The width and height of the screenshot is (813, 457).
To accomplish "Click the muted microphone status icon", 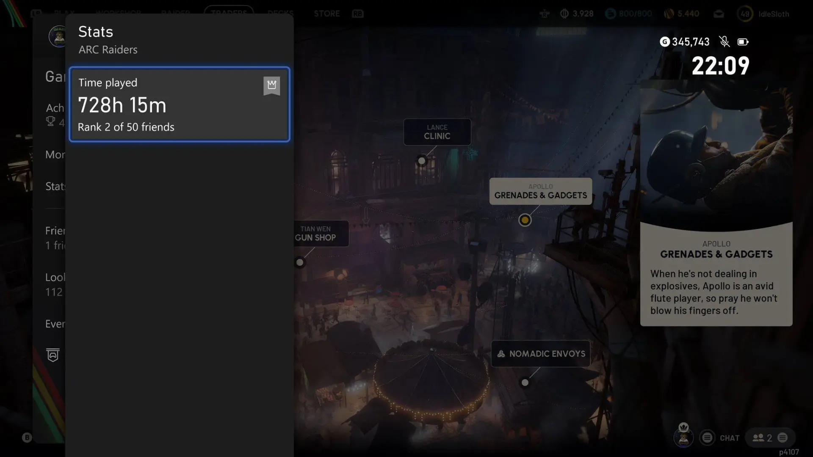I will [725, 41].
